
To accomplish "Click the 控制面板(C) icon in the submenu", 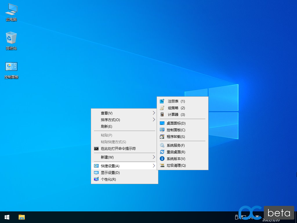I will pyautogui.click(x=162, y=130).
